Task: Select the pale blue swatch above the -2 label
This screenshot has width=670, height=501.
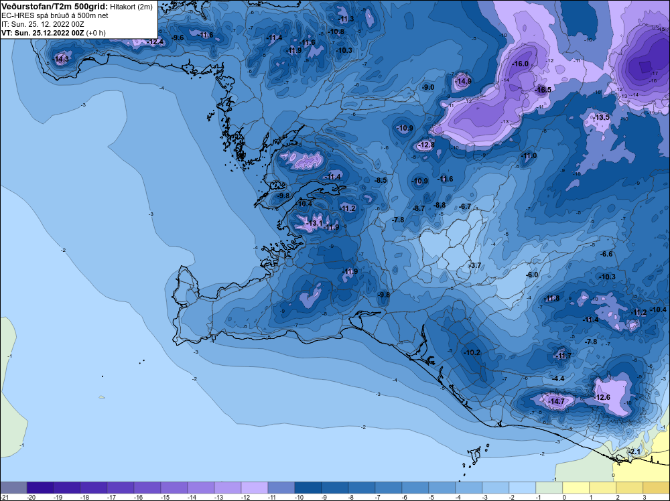Action: click(x=522, y=488)
